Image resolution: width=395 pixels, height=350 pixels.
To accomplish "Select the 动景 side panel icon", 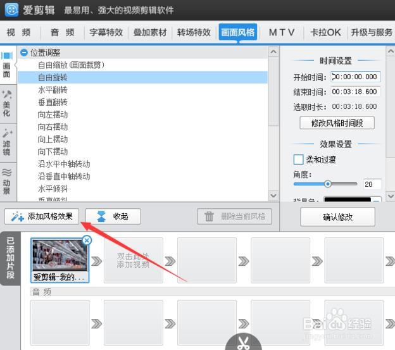I will point(7,182).
